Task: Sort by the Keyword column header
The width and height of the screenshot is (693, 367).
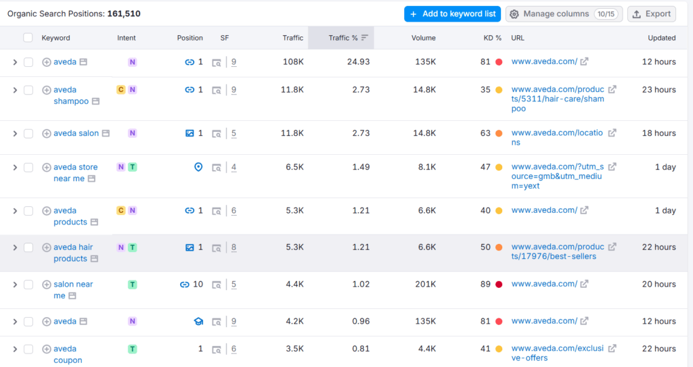Action: pyautogui.click(x=55, y=38)
